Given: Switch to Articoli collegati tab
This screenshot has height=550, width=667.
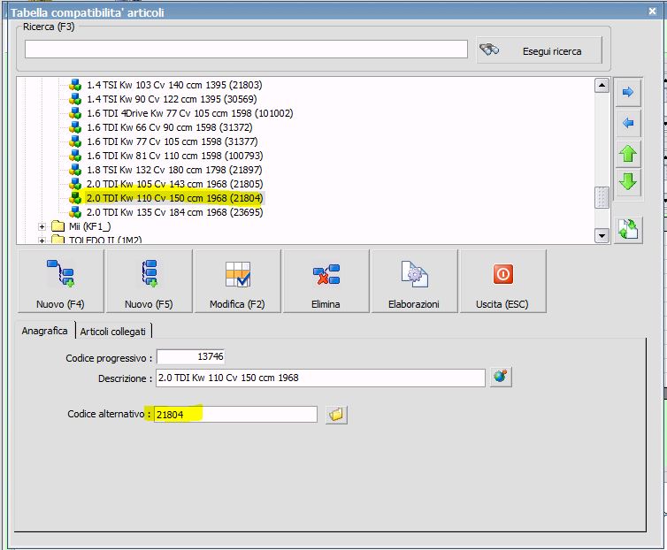Looking at the screenshot, I should click(113, 331).
